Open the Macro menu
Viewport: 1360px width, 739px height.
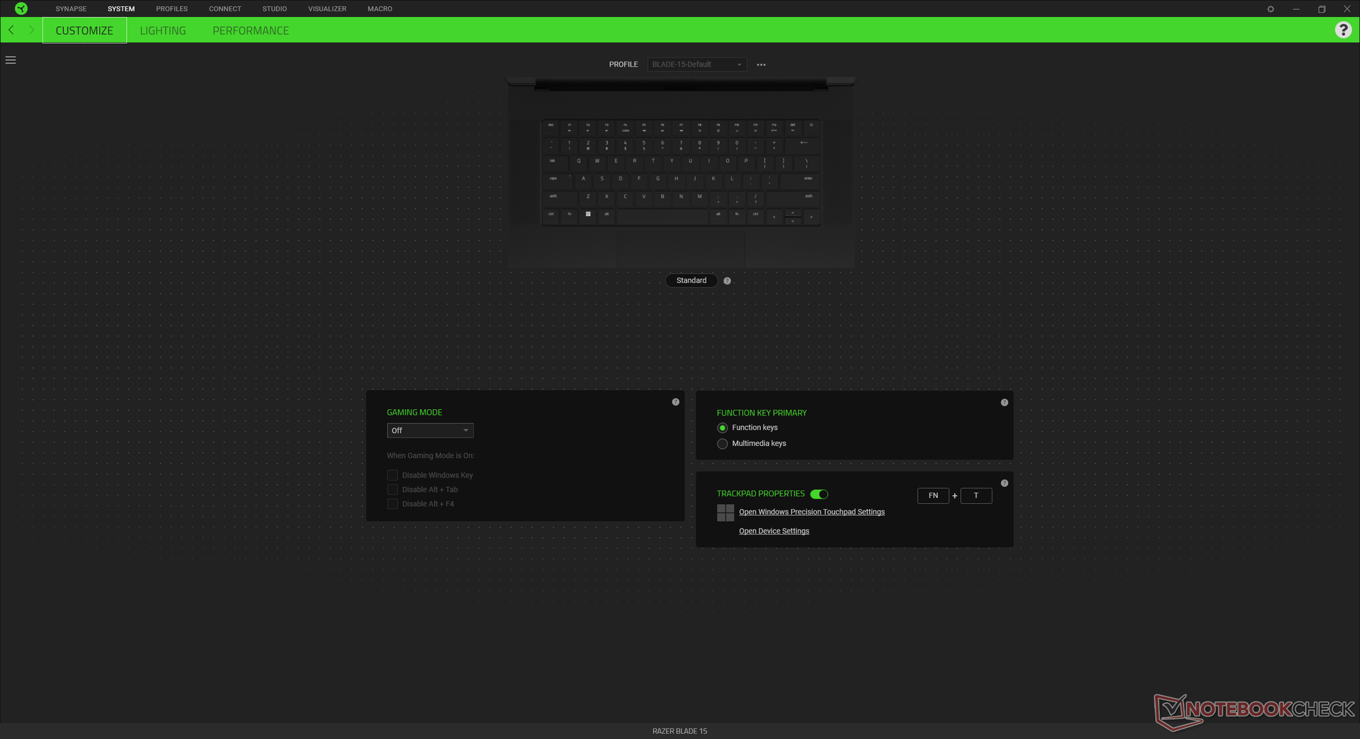380,8
